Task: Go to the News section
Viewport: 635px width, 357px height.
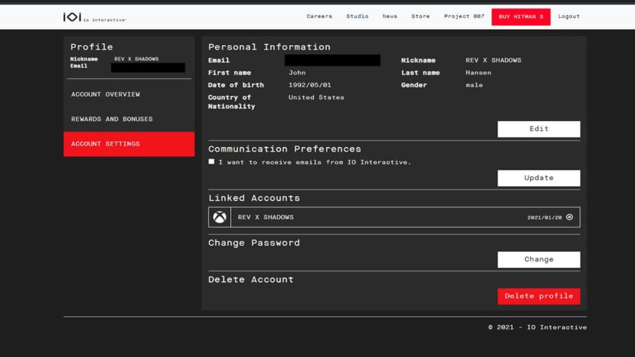Action: [389, 16]
